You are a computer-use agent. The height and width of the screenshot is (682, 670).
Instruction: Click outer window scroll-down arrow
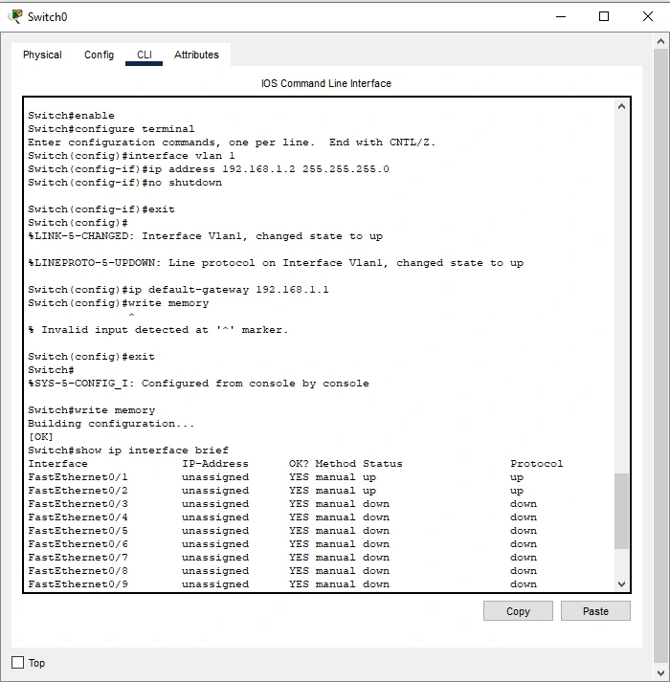coord(660,673)
